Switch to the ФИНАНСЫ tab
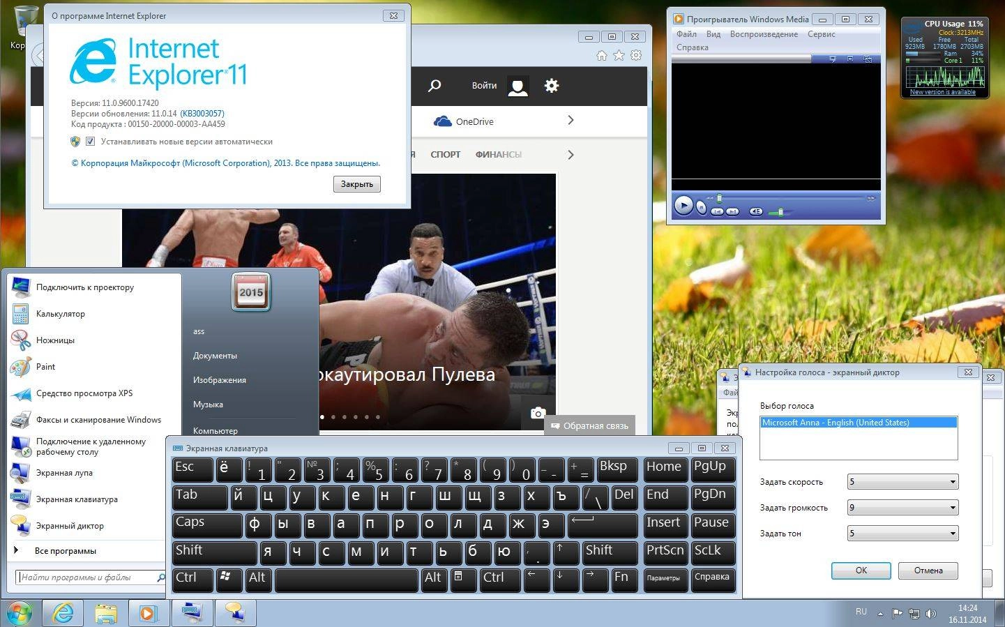Screen dimensions: 1005x627 point(499,155)
